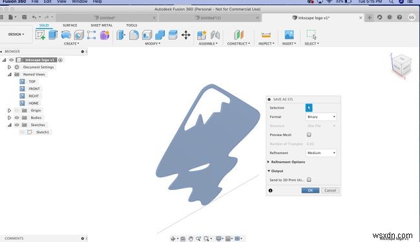Open the File menu in menu bar
The width and height of the screenshot is (420, 242).
pos(35,1)
